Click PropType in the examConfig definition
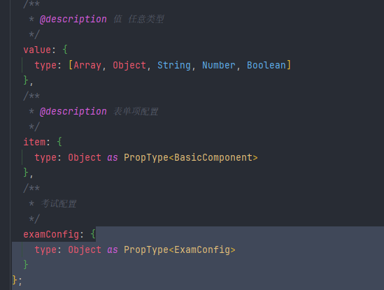The height and width of the screenshot is (290, 384). 146,250
